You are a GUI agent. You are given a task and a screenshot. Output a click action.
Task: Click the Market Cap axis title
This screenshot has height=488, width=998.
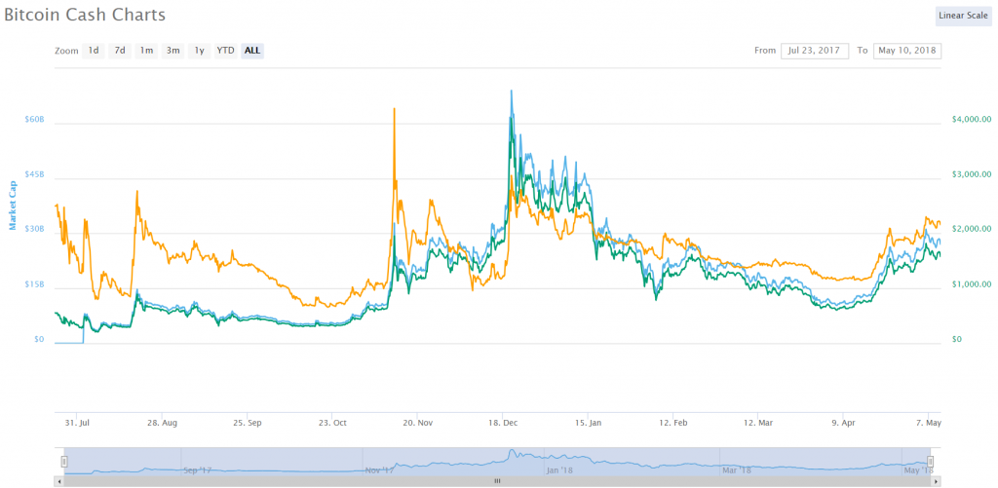[14, 205]
